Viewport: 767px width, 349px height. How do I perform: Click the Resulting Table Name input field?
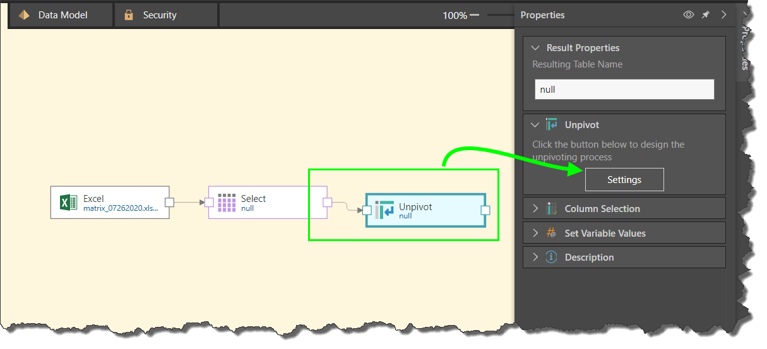coord(624,90)
